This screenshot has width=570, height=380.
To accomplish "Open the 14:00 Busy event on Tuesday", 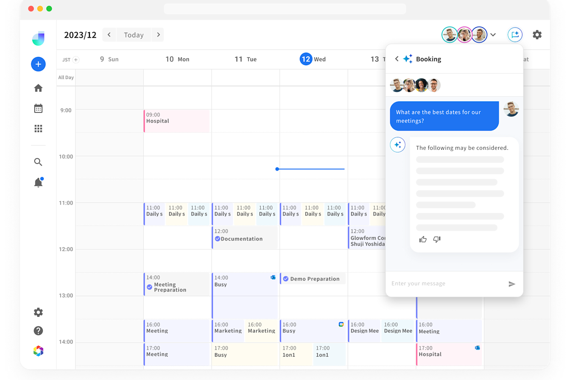I will [245, 295].
